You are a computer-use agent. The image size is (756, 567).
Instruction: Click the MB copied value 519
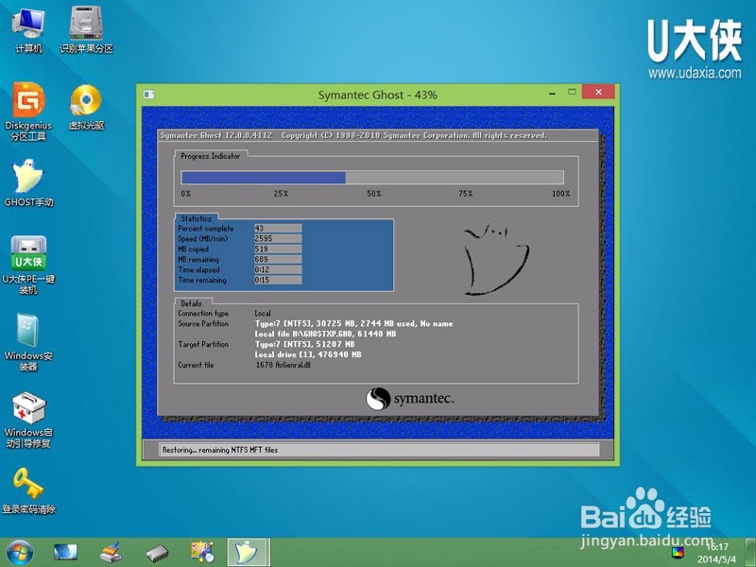278,249
